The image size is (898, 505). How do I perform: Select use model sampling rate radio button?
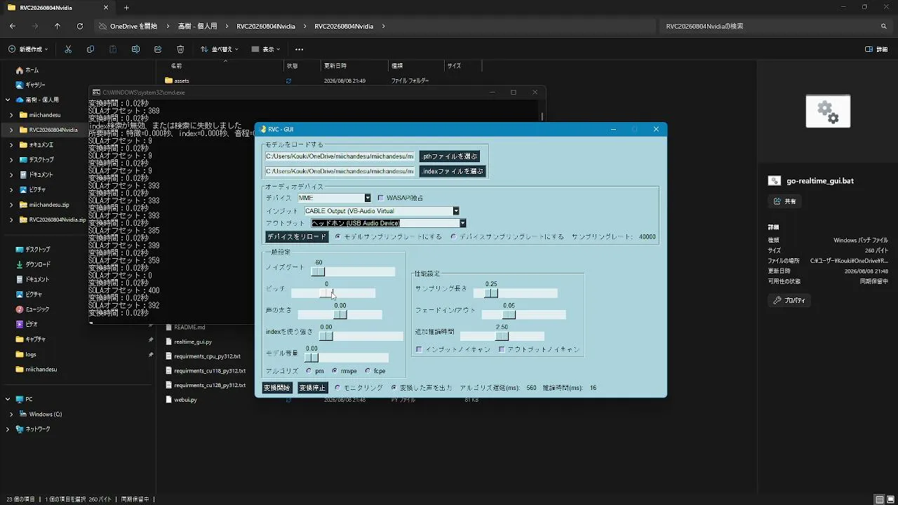point(338,236)
